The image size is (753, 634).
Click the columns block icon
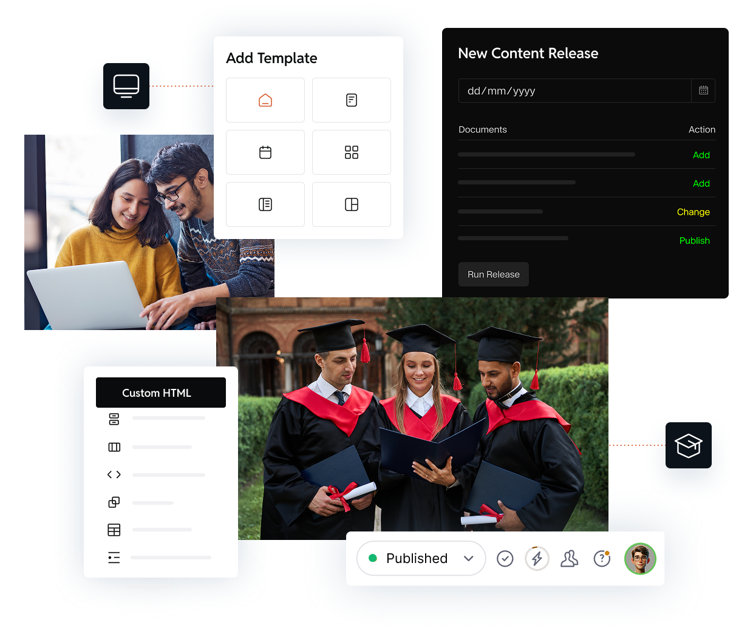[x=114, y=447]
